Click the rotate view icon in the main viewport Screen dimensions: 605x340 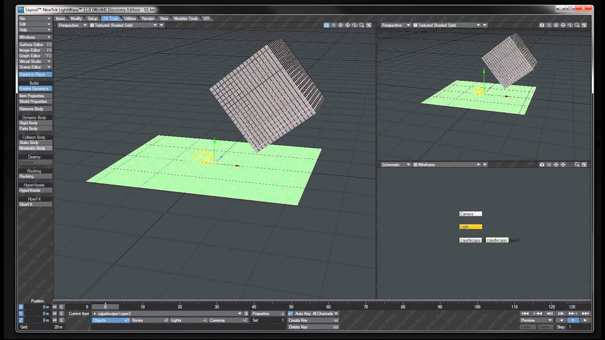click(x=354, y=25)
